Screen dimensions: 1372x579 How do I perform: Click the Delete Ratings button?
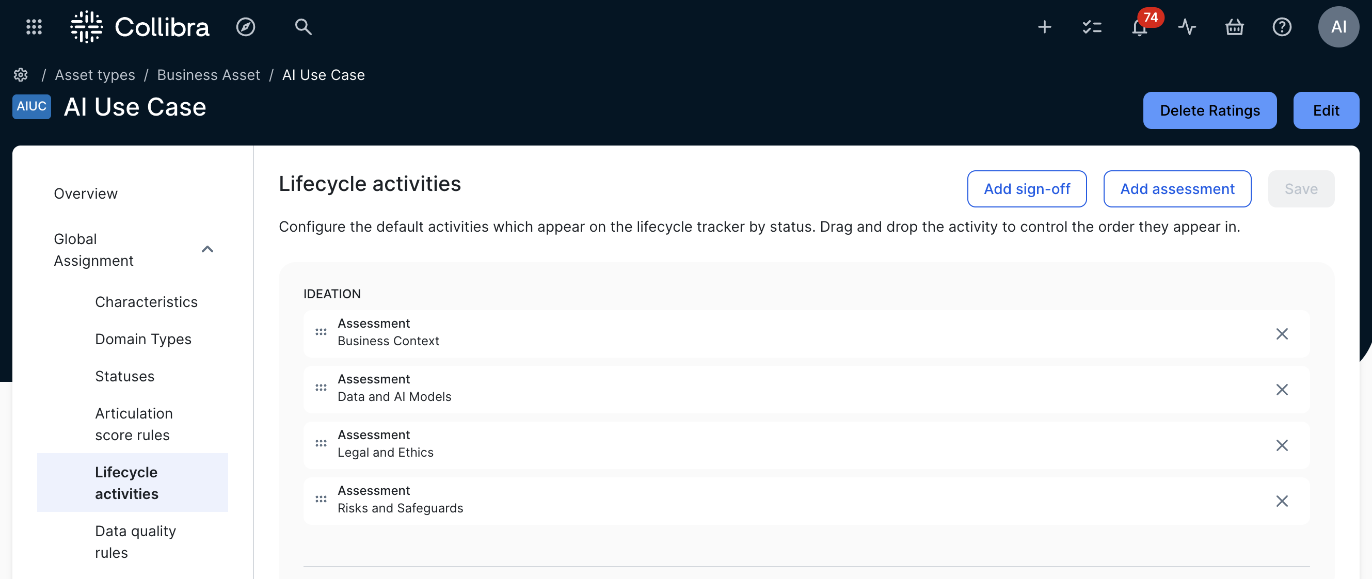pyautogui.click(x=1209, y=110)
